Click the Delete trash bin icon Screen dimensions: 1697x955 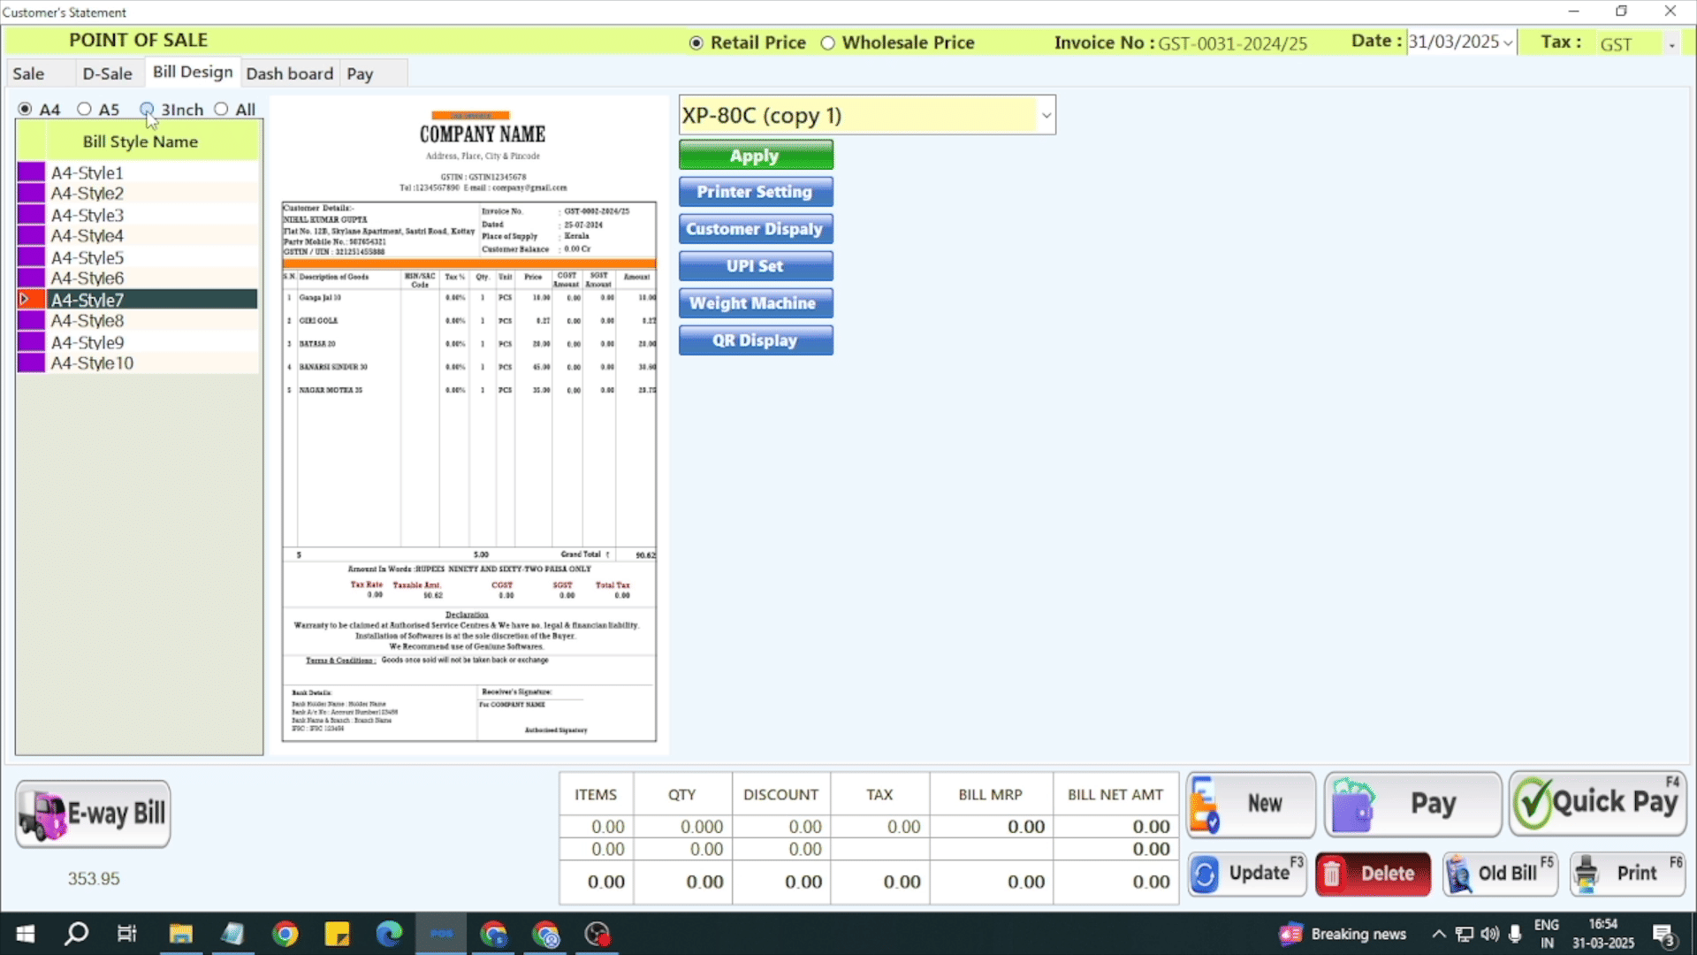pyautogui.click(x=1332, y=875)
